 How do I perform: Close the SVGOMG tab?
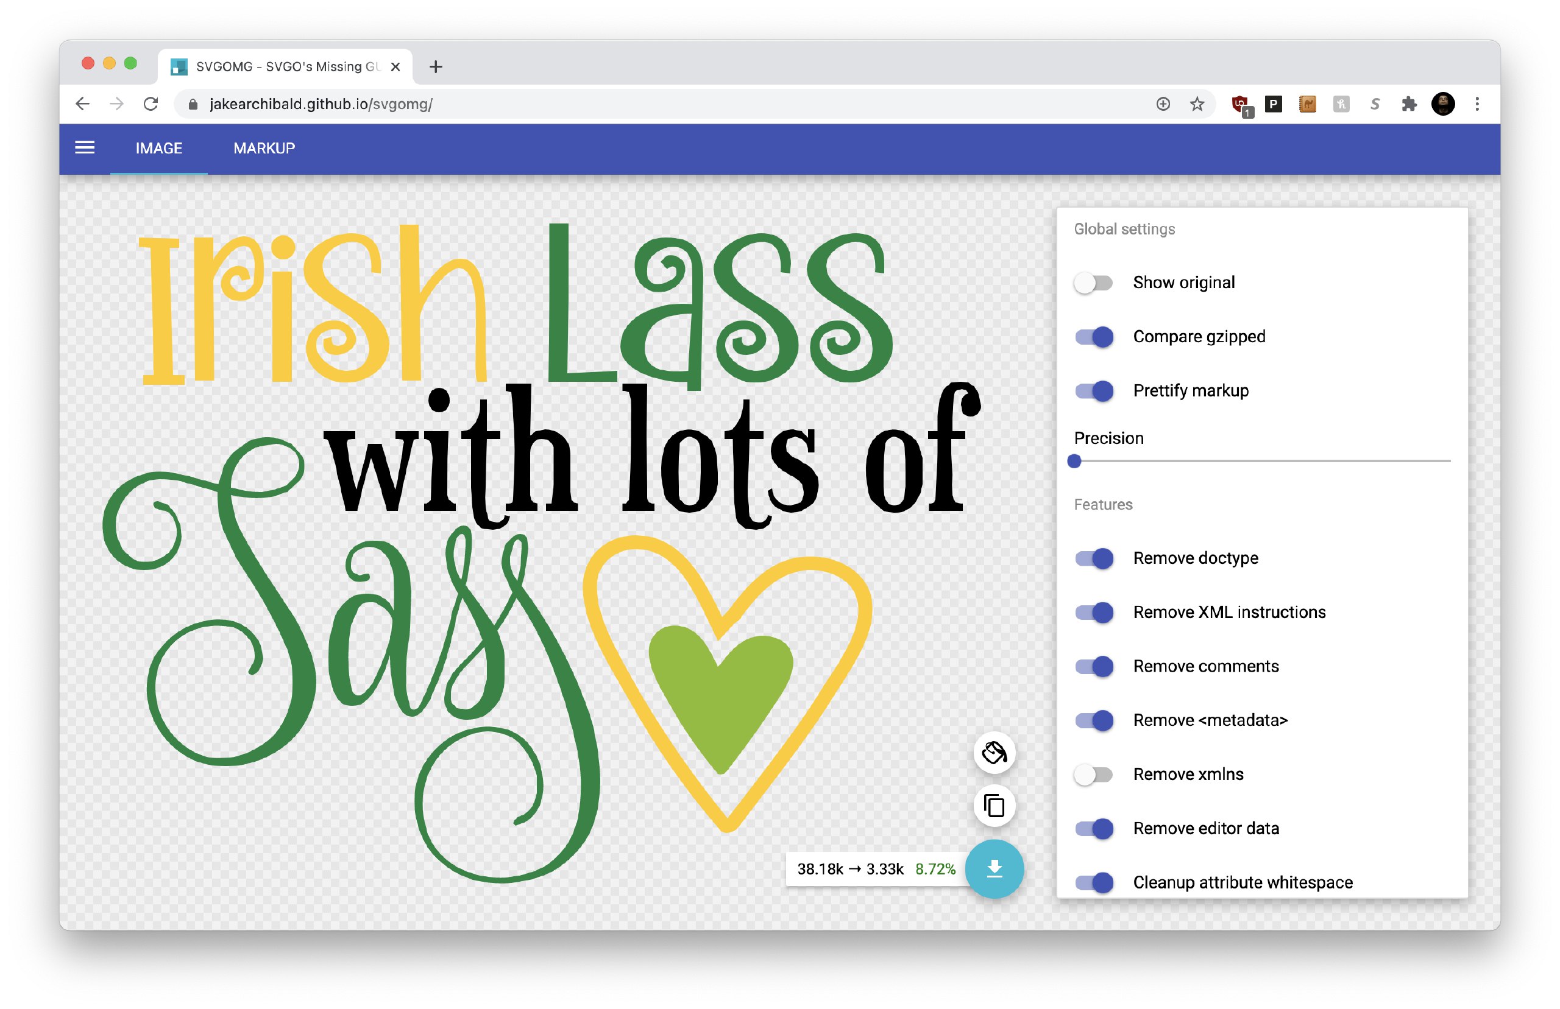point(395,67)
